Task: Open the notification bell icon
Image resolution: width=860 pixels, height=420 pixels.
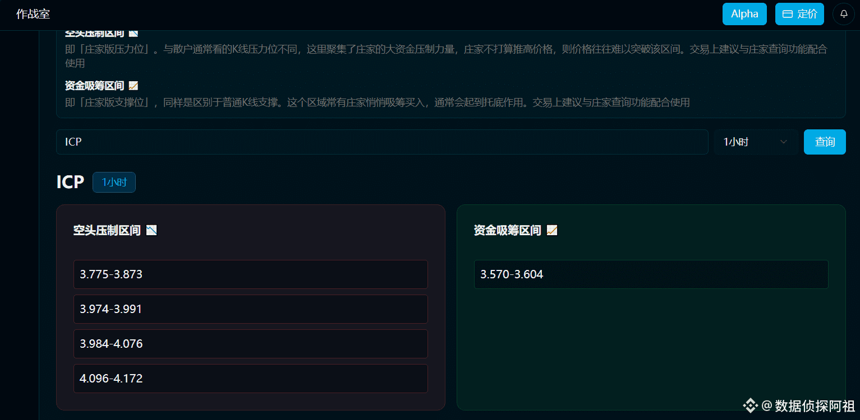Action: [x=844, y=14]
